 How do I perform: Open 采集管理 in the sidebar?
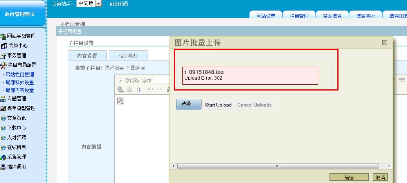16,157
